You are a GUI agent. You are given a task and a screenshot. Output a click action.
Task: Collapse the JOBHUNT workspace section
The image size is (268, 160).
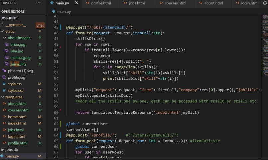pos(9,18)
